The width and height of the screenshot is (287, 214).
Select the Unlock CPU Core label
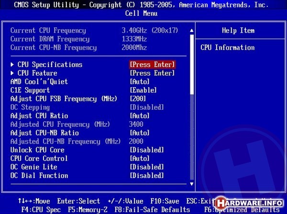point(37,150)
